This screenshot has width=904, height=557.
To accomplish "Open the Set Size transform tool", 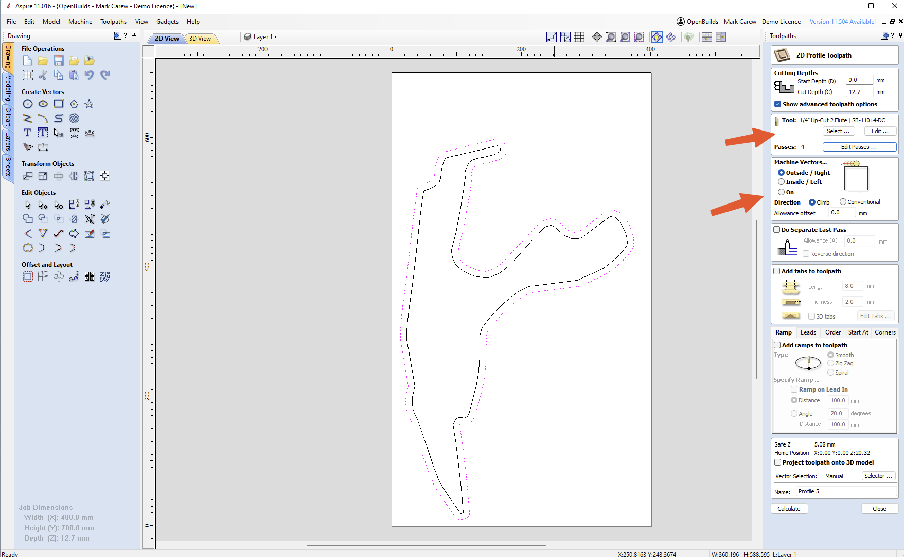I will click(x=43, y=176).
